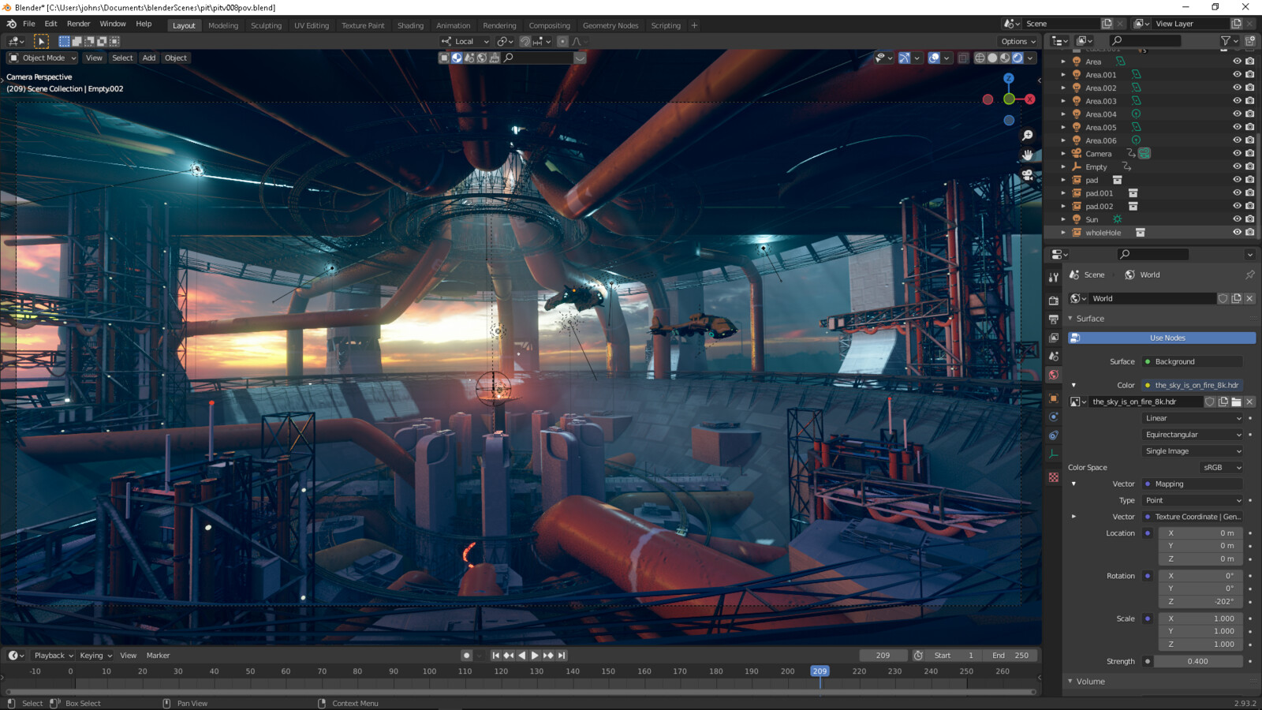The image size is (1262, 710).
Task: Click the Background surface shader button
Action: (x=1193, y=361)
